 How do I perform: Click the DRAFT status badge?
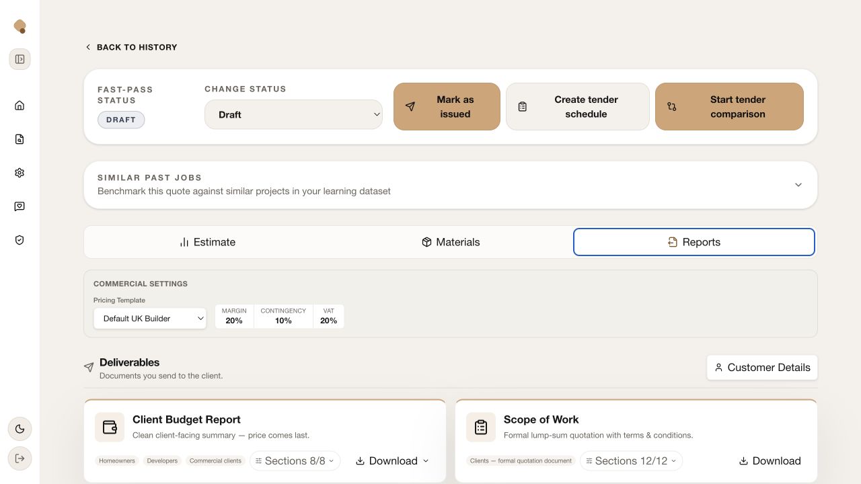(121, 120)
